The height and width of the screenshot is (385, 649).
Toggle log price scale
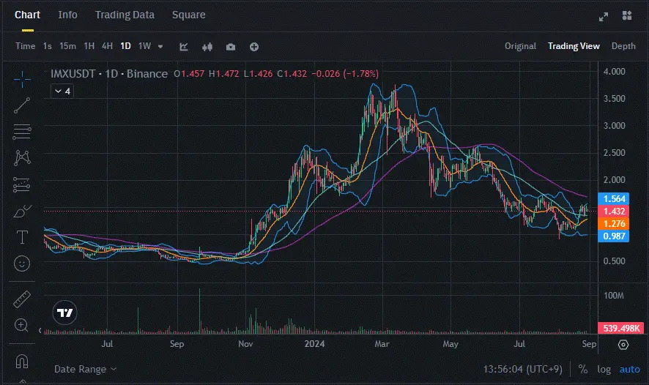604,370
